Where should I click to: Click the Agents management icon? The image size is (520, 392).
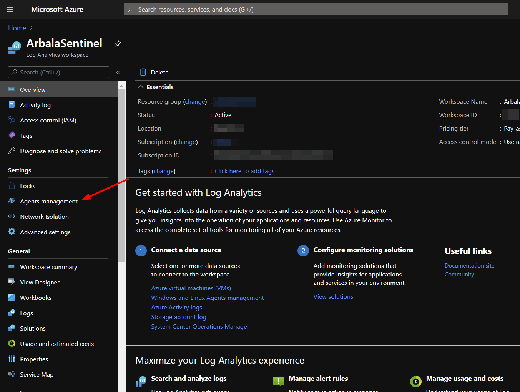12,201
